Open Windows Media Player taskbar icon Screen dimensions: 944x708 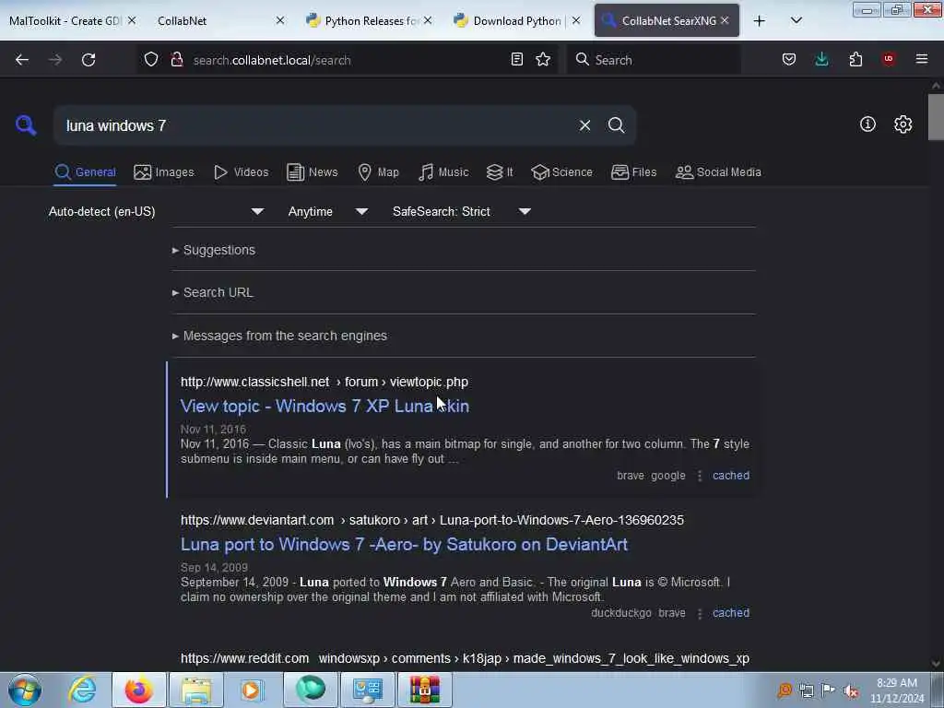252,690
